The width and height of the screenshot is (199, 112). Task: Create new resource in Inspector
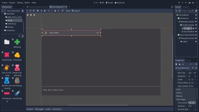[x=176, y=64]
